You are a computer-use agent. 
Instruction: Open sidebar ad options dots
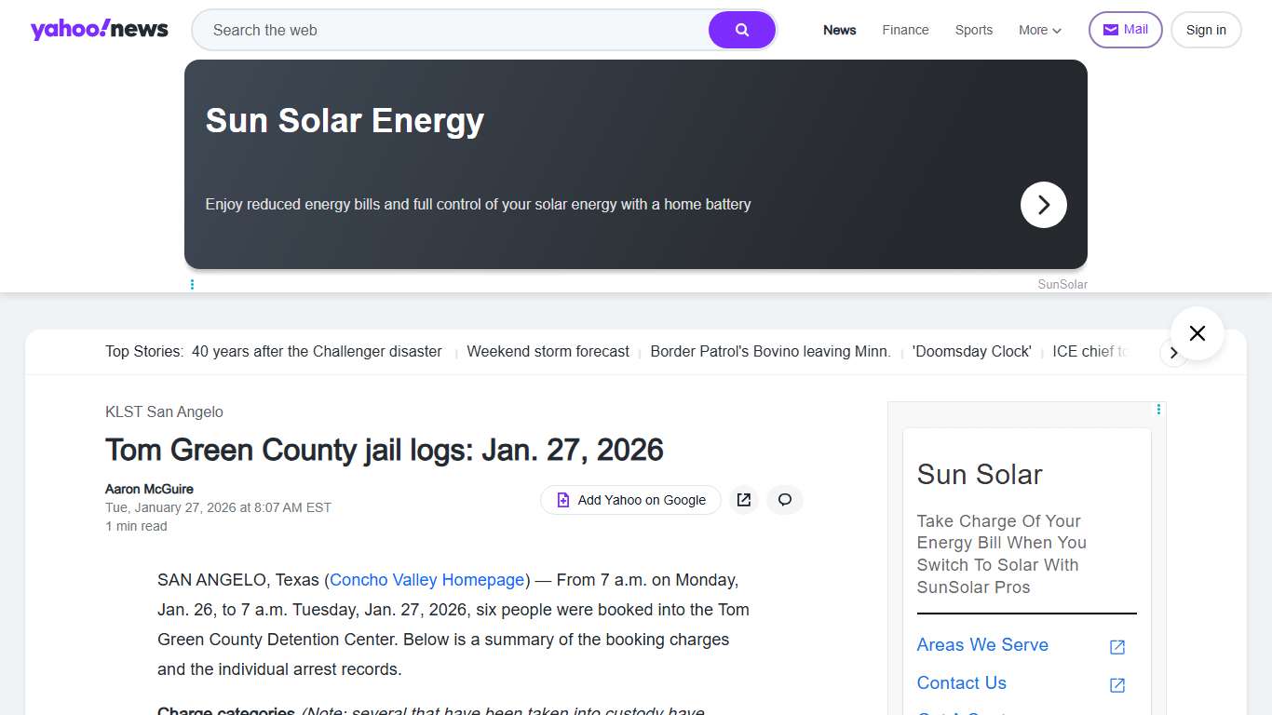(1158, 410)
